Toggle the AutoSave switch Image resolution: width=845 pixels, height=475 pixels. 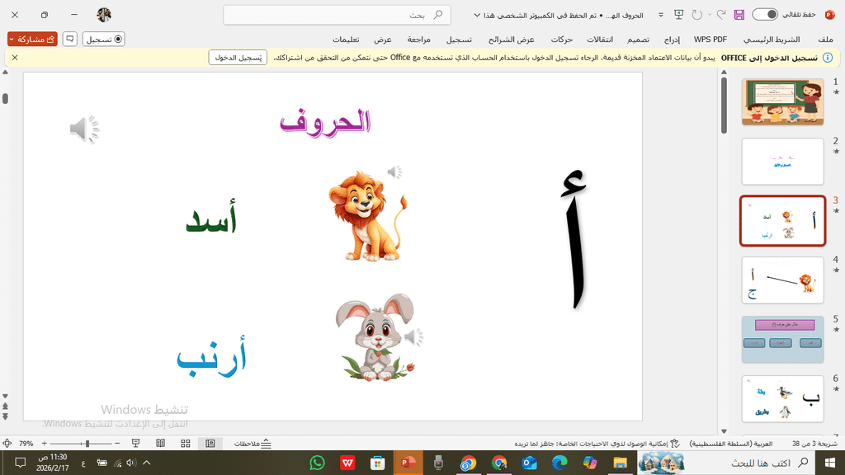tap(765, 15)
